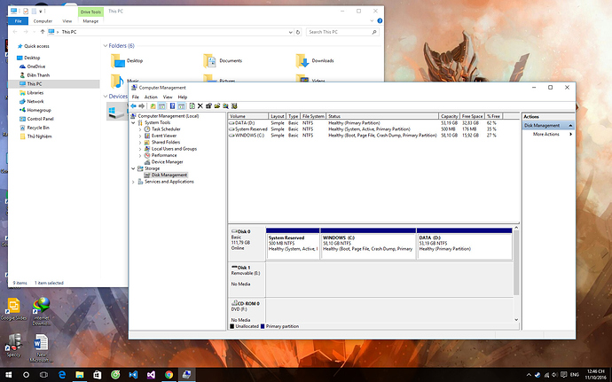Select Event Viewer in the console tree
Screen dimensions: 612x382
164,136
